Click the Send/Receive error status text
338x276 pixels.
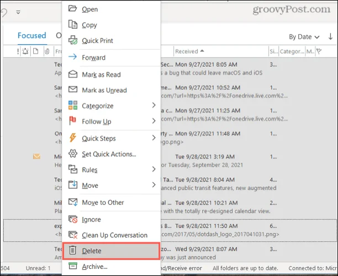182,268
